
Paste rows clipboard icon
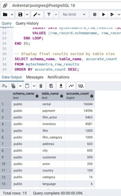[27, 86]
